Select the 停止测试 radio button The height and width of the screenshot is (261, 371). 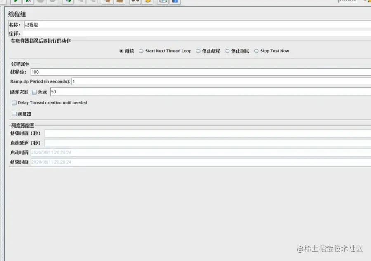click(227, 51)
